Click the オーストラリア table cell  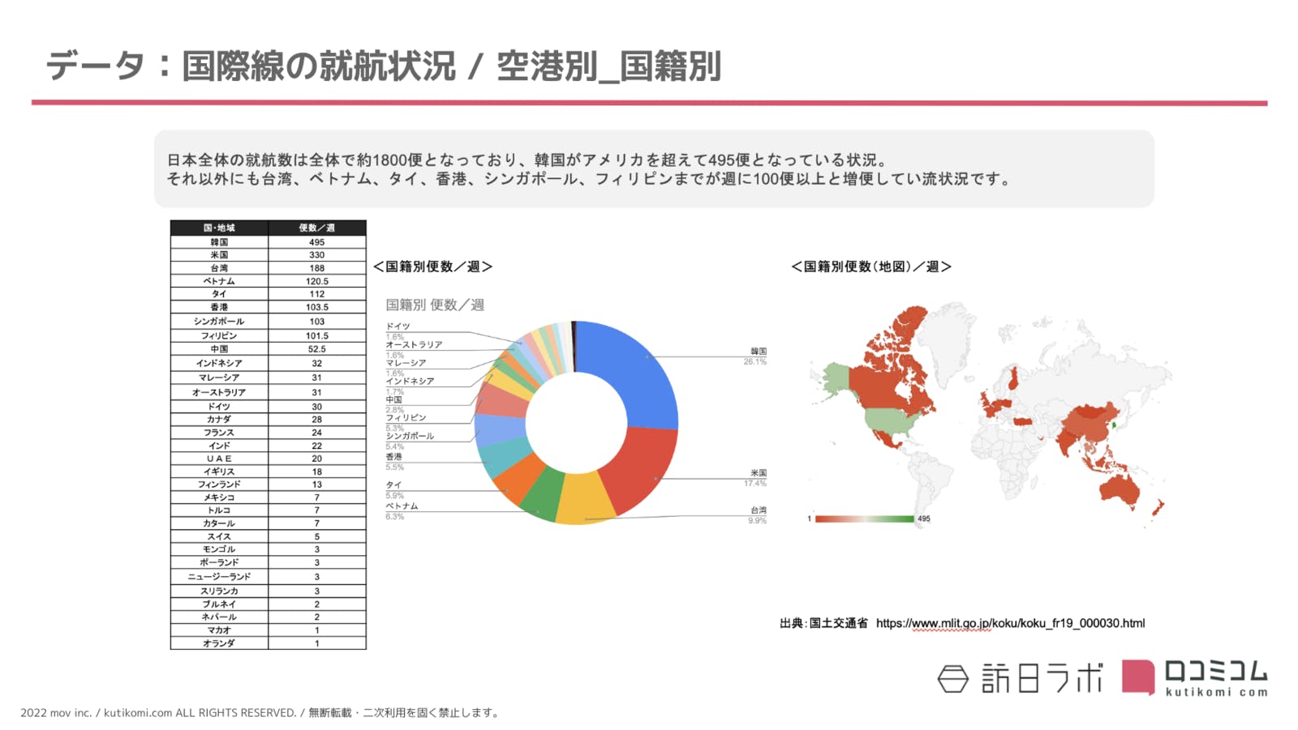(219, 392)
